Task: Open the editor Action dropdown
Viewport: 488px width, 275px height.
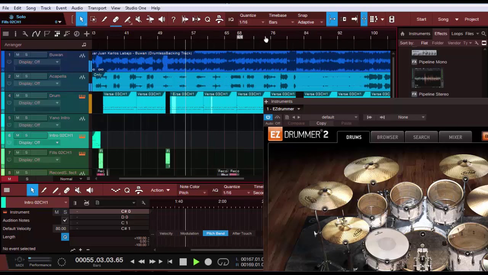Action: [160, 190]
